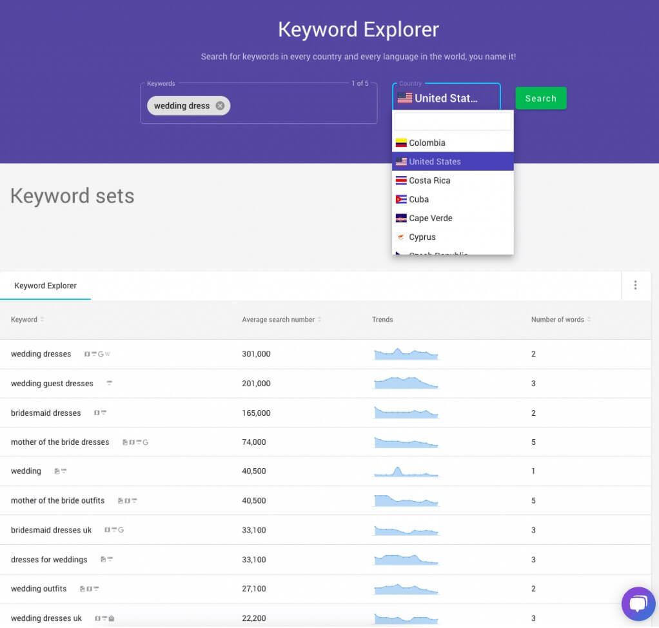Click the Cape Verde flag in the list

(x=401, y=218)
